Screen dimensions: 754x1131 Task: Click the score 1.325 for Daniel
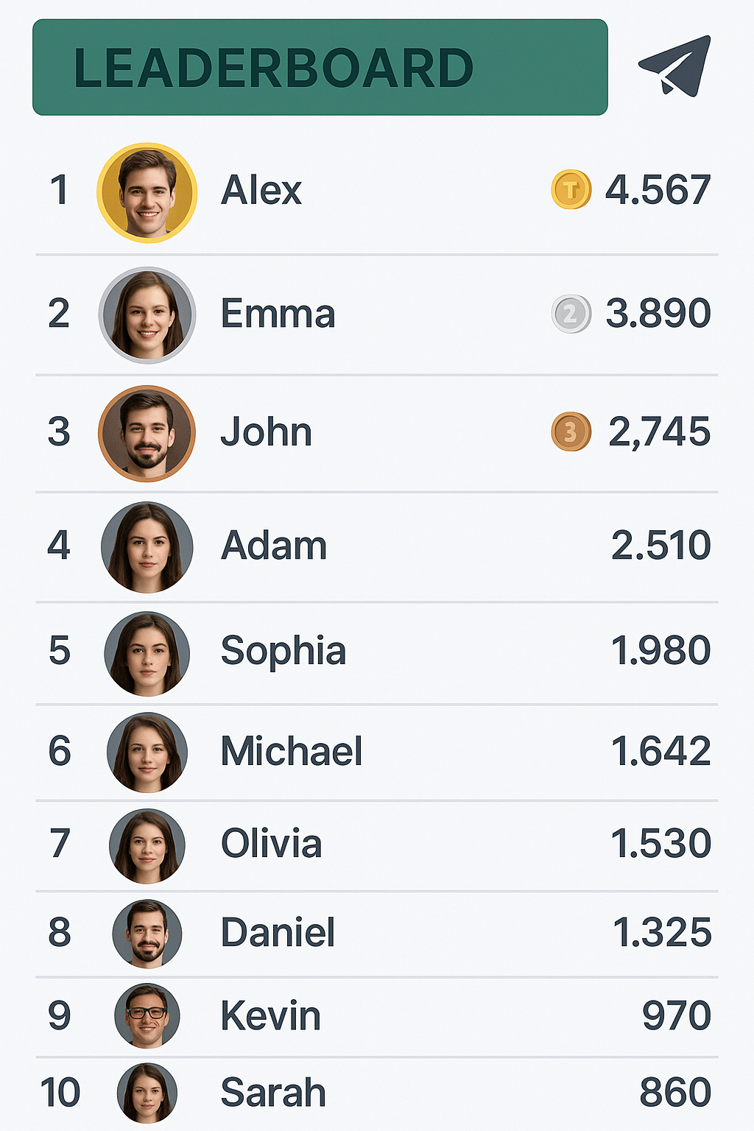coord(662,932)
